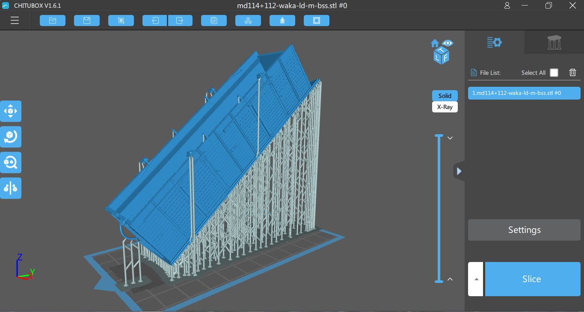Expand slice options arrow beside Slice button
Screen dimensions: 584x312
(476, 279)
